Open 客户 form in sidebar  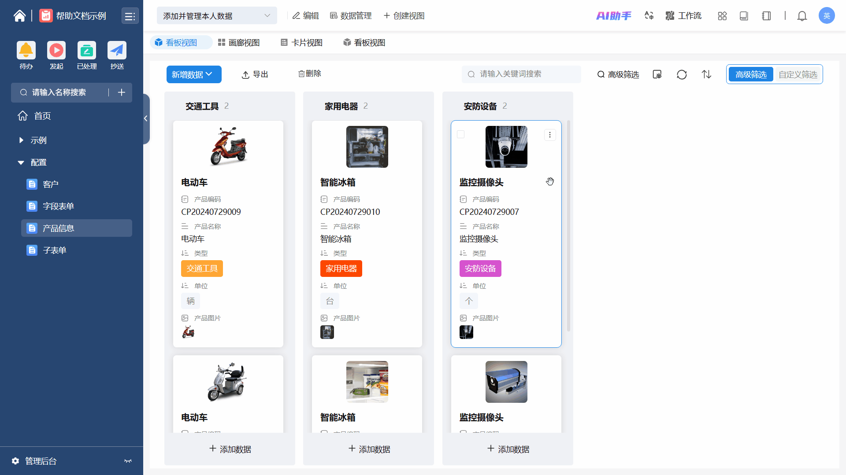pyautogui.click(x=77, y=184)
